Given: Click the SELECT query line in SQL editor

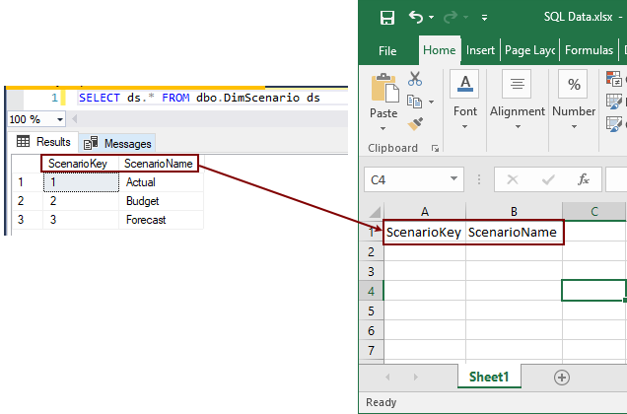Looking at the screenshot, I should click(199, 98).
